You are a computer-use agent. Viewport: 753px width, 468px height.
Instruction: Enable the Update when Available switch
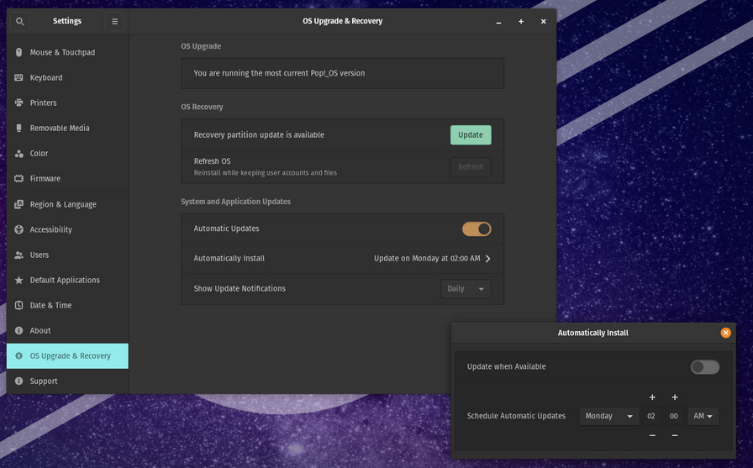click(704, 366)
